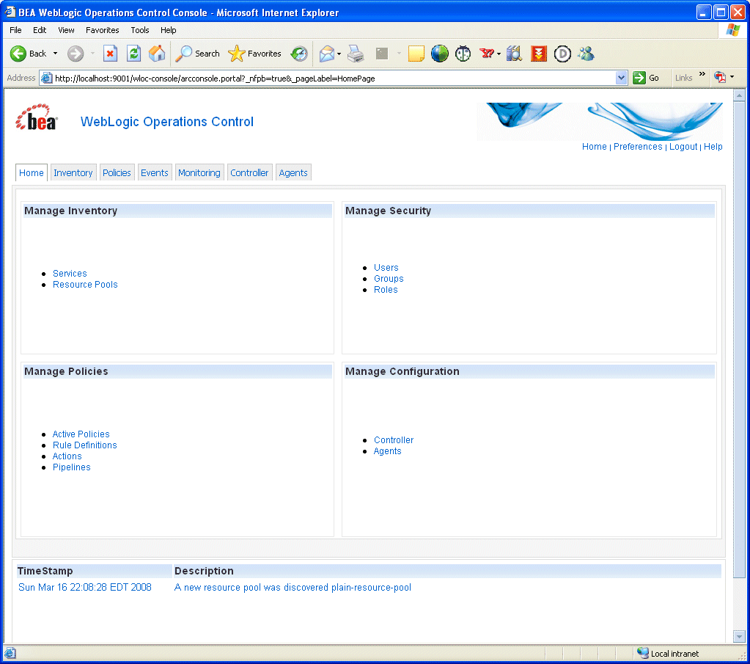This screenshot has height=664, width=750.
Task: Open the Tools menu
Action: pos(140,30)
